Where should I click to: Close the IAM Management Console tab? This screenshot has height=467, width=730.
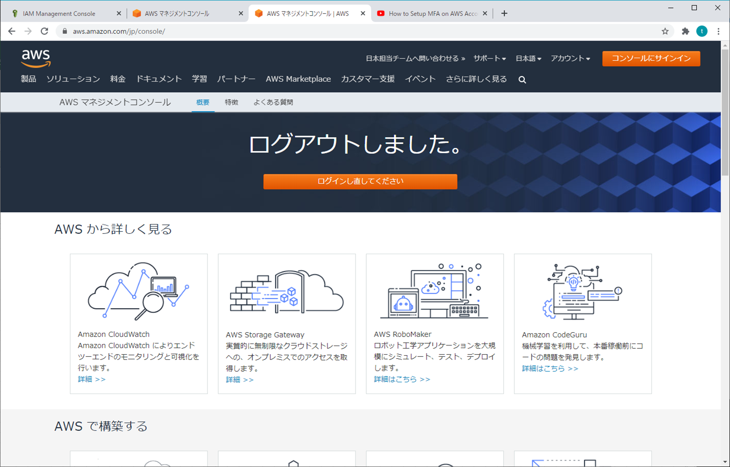click(x=119, y=14)
